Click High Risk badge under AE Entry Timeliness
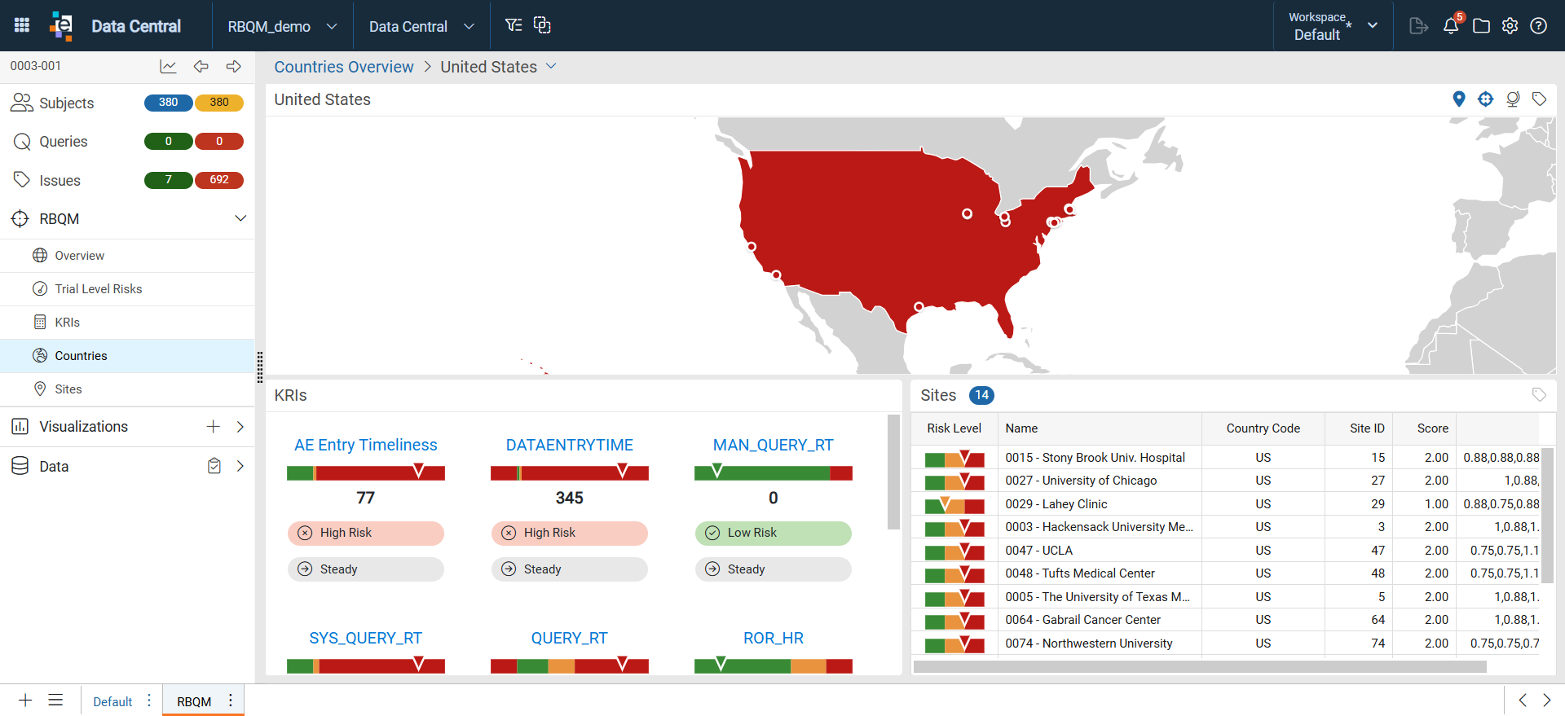The width and height of the screenshot is (1565, 716). (x=366, y=533)
